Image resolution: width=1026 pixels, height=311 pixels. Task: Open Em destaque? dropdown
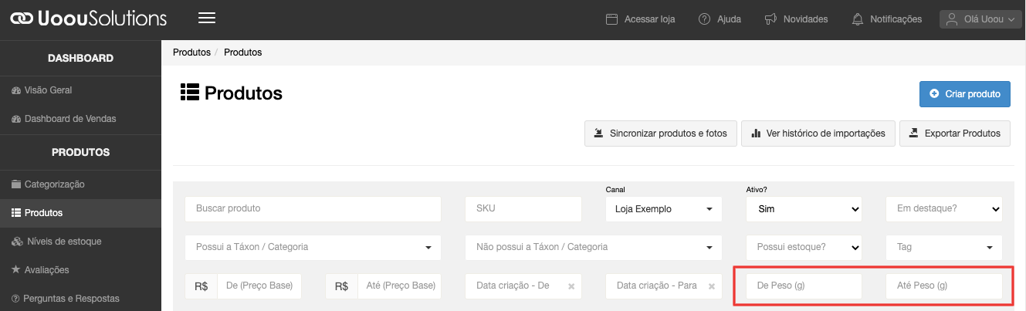tap(943, 208)
